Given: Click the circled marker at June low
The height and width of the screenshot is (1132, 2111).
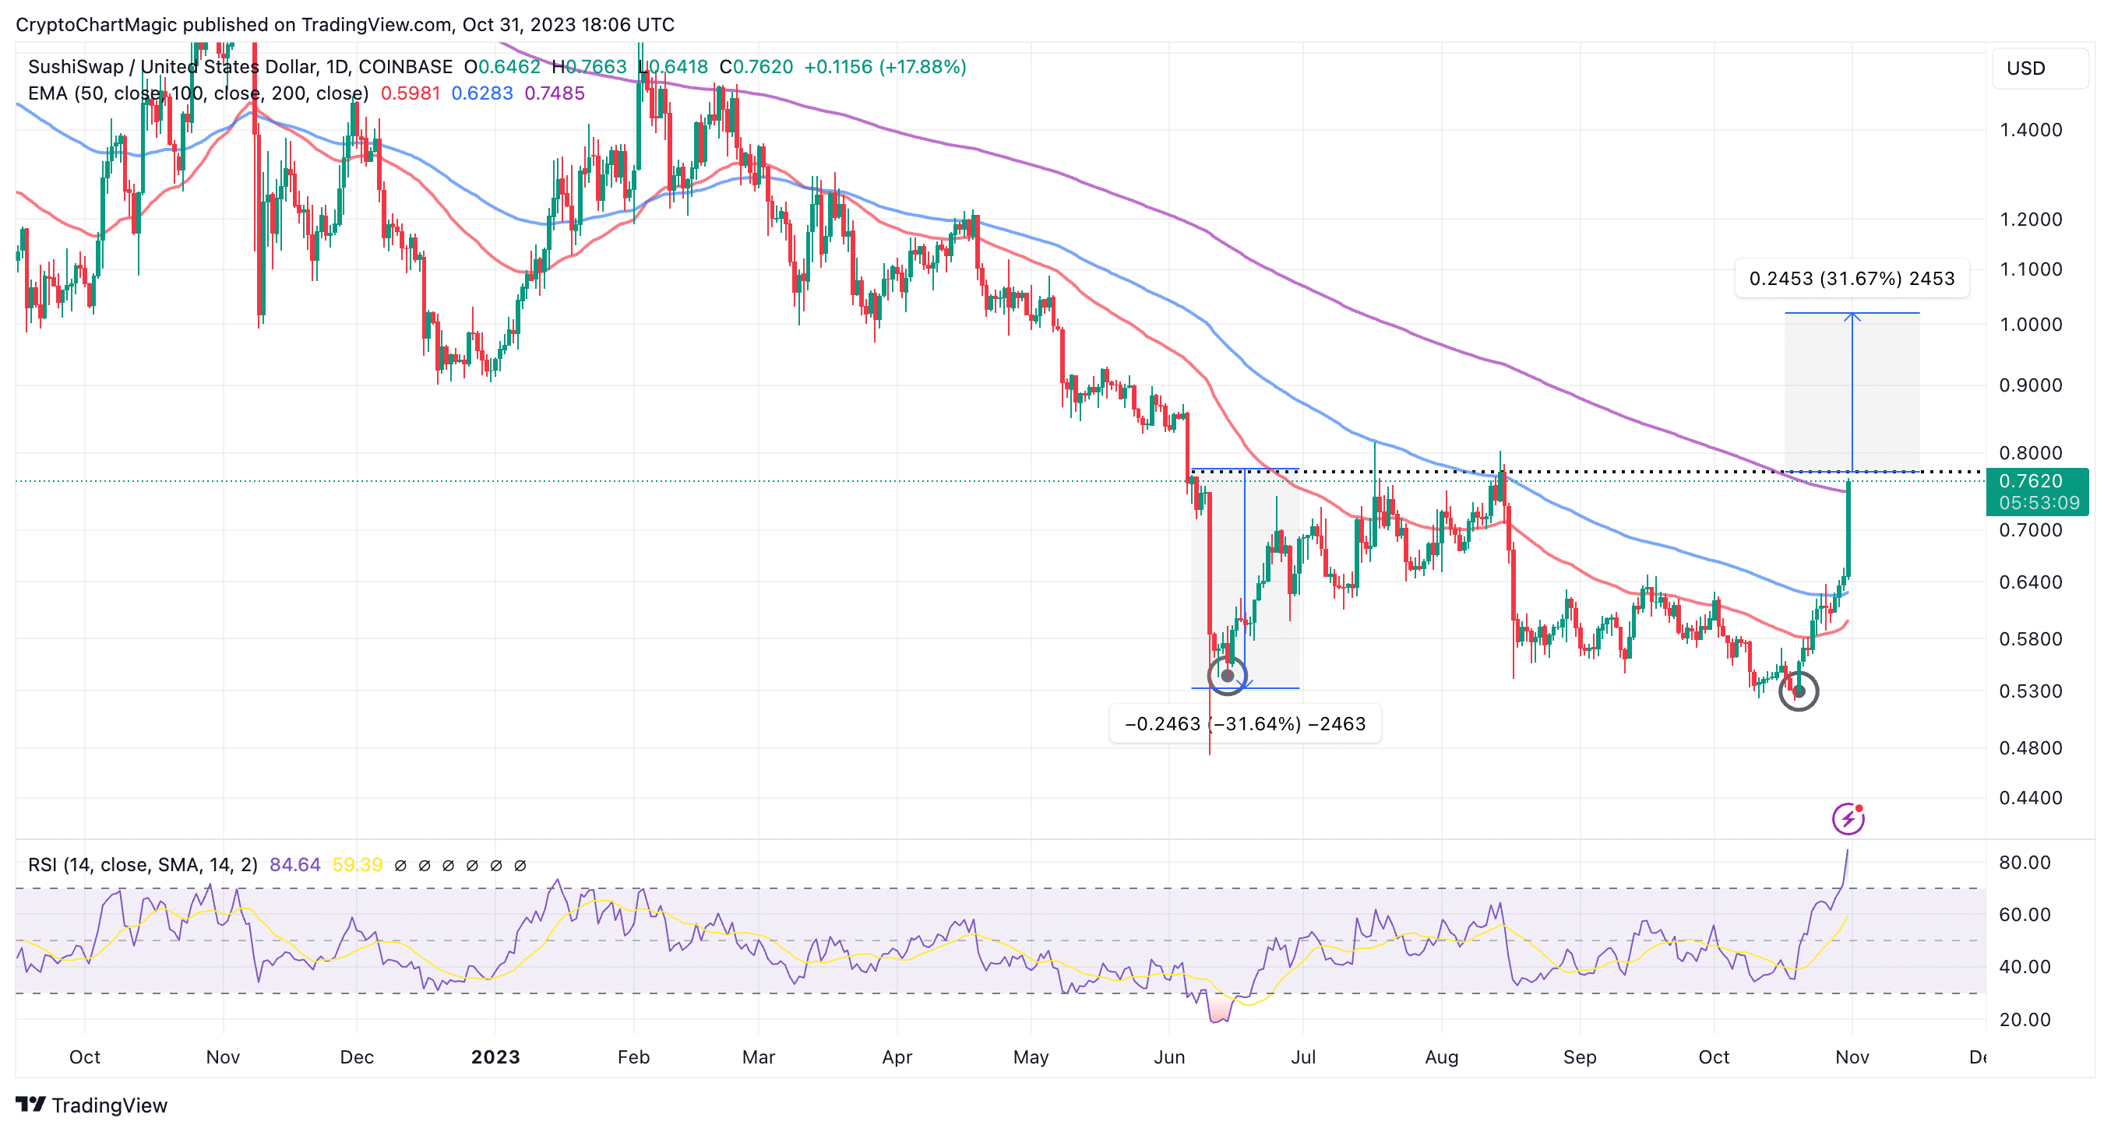Looking at the screenshot, I should coord(1227,676).
